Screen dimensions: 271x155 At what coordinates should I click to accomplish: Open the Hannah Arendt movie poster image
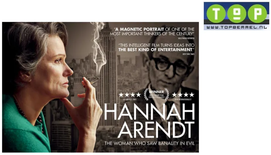100,87
